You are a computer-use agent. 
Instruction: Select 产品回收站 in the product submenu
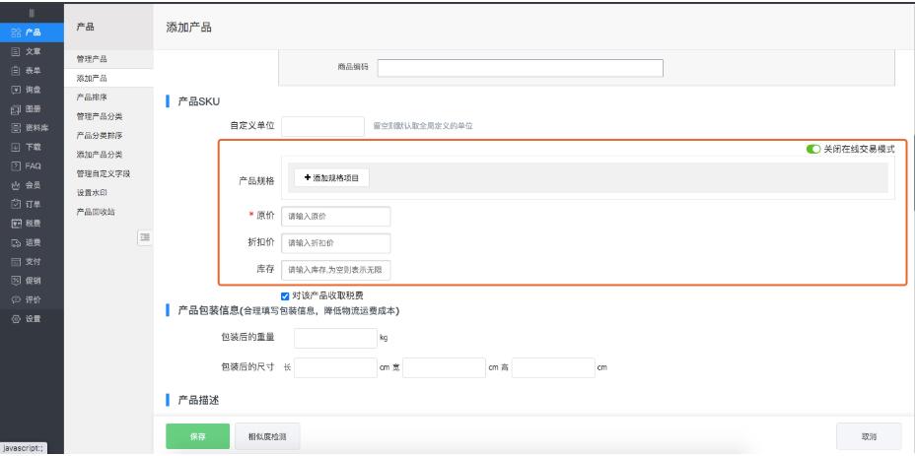tap(96, 212)
